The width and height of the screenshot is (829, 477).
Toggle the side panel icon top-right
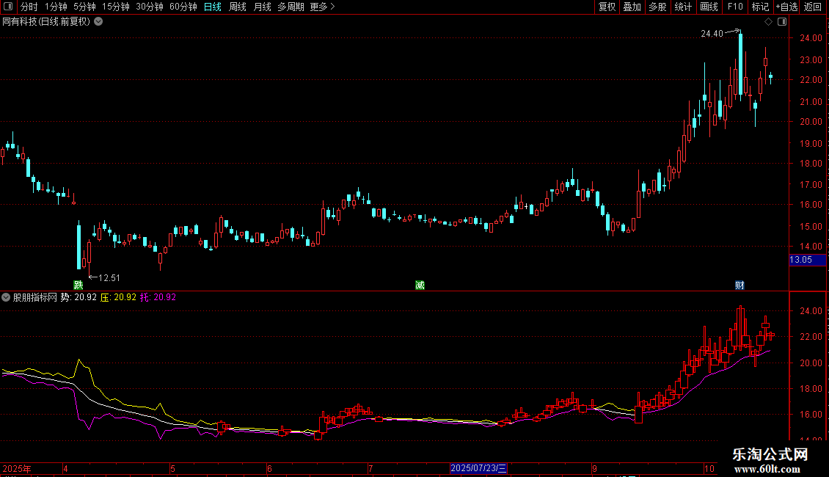click(782, 22)
